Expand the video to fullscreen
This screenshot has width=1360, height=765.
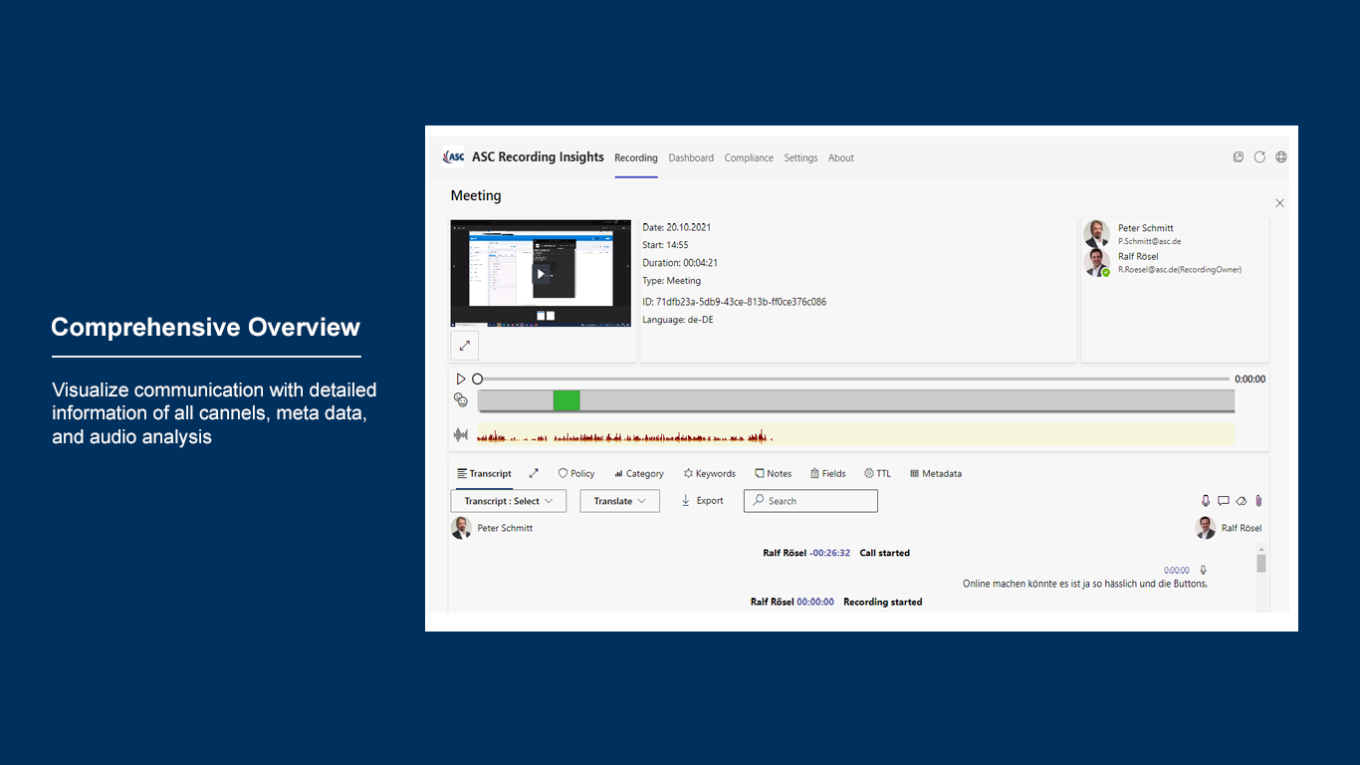tap(465, 346)
